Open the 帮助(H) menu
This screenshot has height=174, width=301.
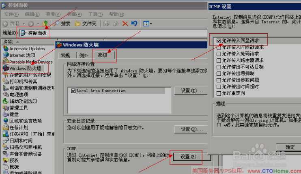point(116,14)
